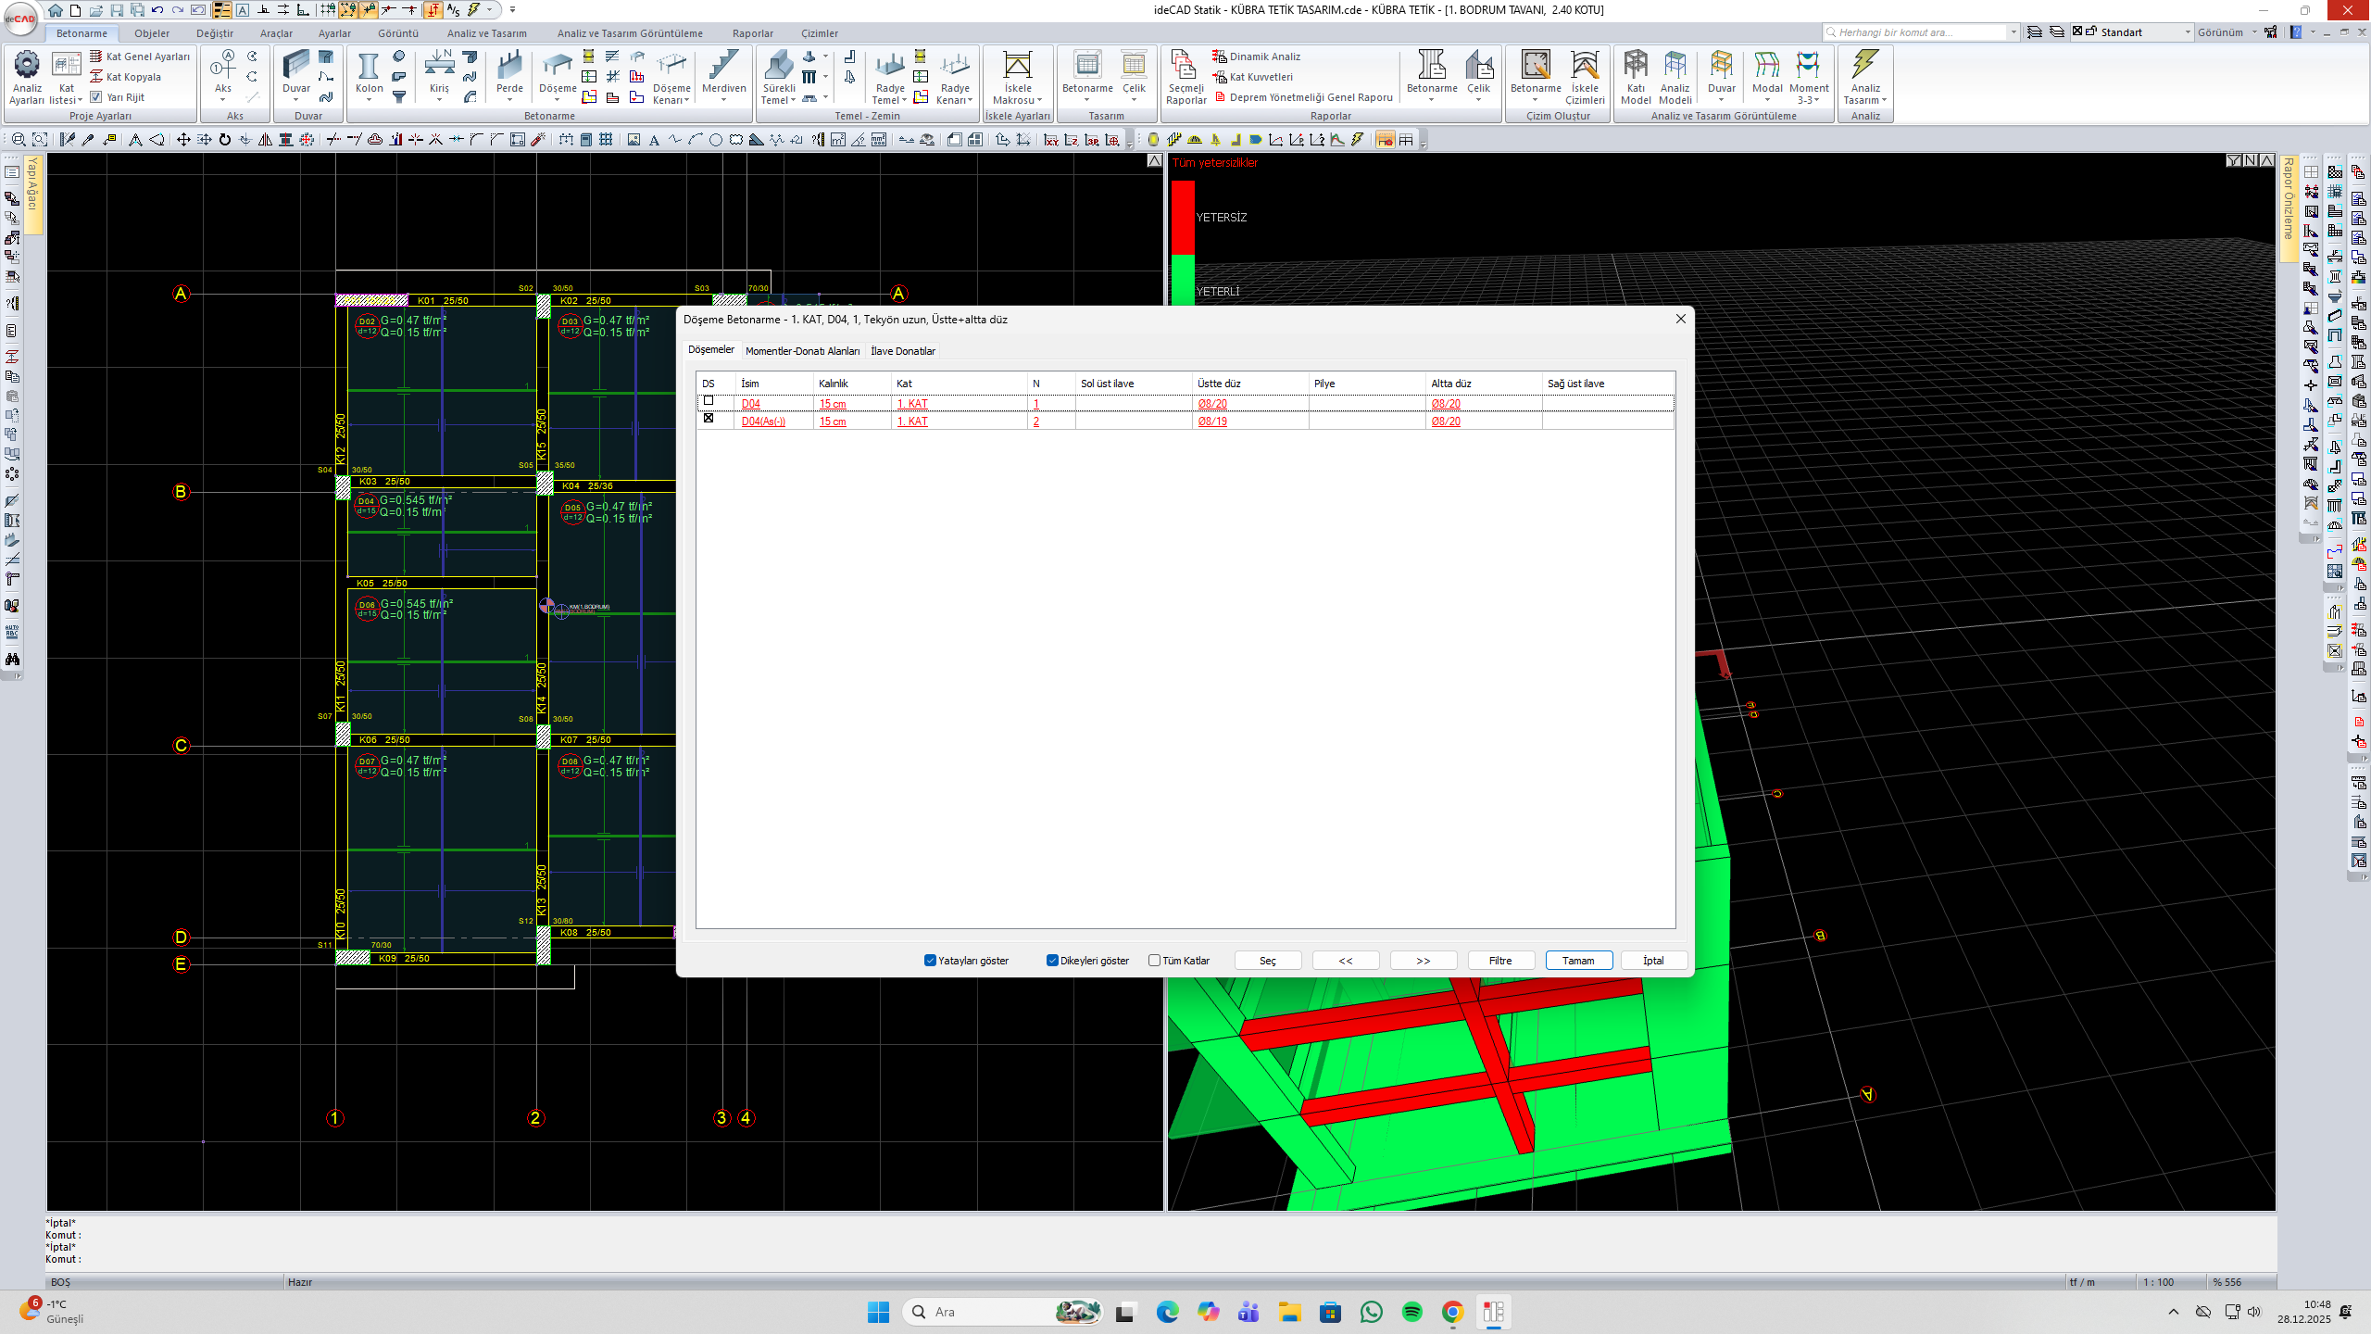Enable the Tüm Katlar checkbox
The height and width of the screenshot is (1334, 2371).
(x=1154, y=961)
